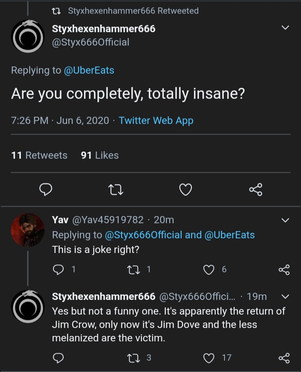The image size is (301, 372).
Task: Open Yav's profile picture
Action: [x=28, y=230]
